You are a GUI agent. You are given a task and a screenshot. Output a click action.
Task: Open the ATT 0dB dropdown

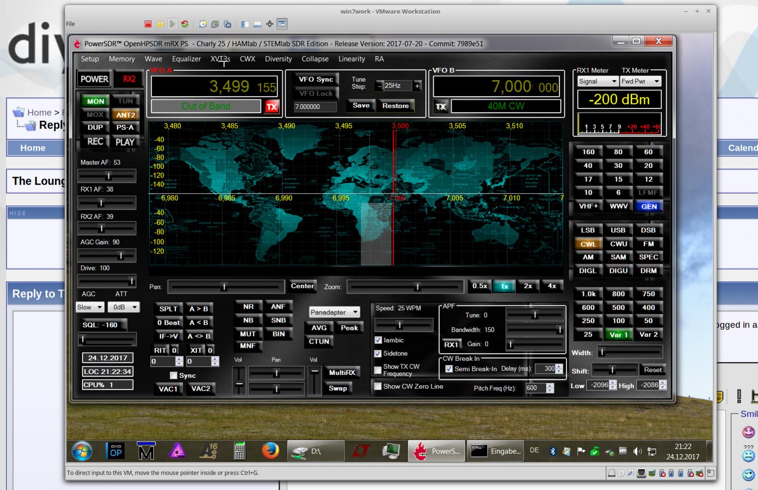(124, 307)
